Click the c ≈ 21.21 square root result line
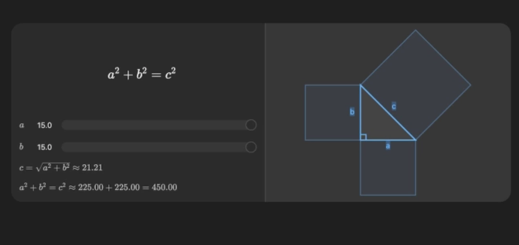Viewport: 519px width, 245px height. (x=61, y=168)
